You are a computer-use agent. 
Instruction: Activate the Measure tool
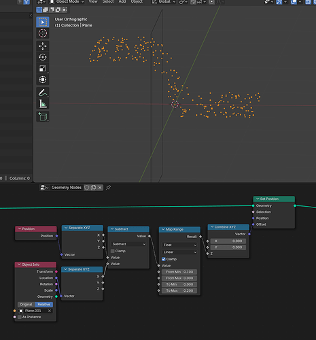tap(43, 104)
